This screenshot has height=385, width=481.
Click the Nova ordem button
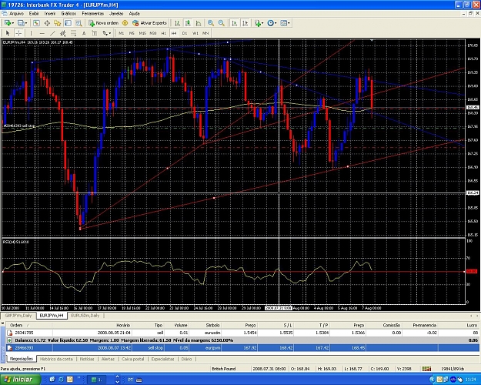[103, 23]
